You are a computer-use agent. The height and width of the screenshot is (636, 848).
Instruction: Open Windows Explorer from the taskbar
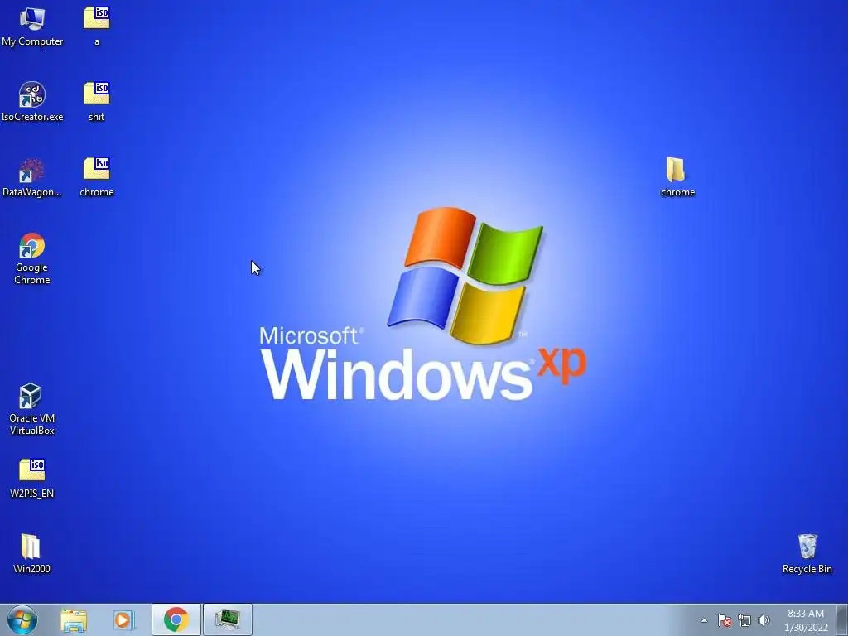click(74, 619)
